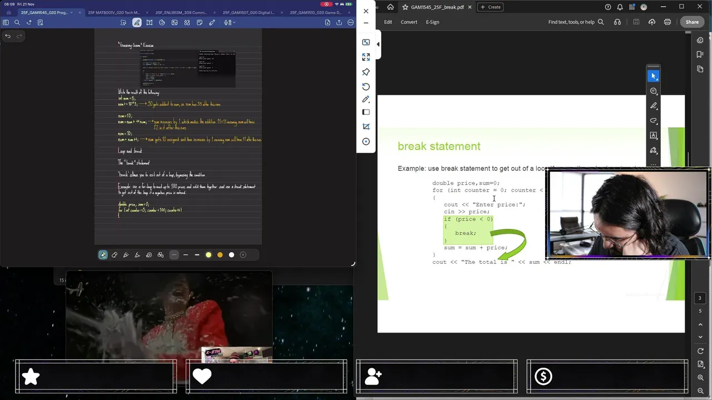Open the E-Sign menu in Acrobat

pos(433,22)
